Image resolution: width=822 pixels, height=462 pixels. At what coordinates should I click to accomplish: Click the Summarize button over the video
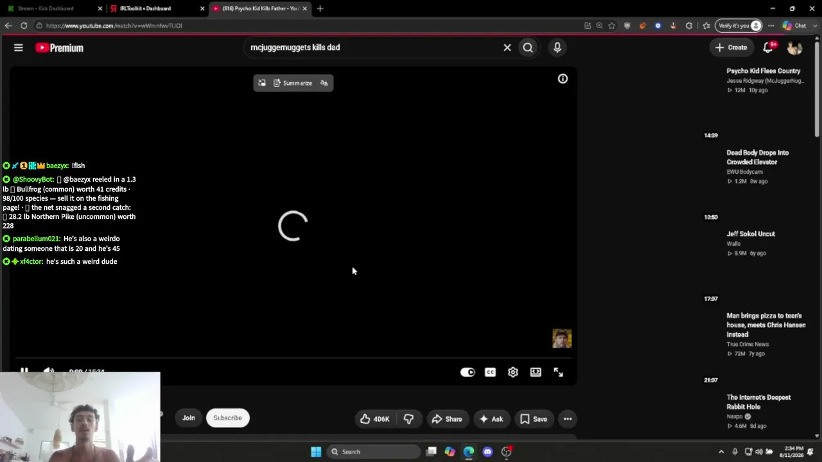293,83
